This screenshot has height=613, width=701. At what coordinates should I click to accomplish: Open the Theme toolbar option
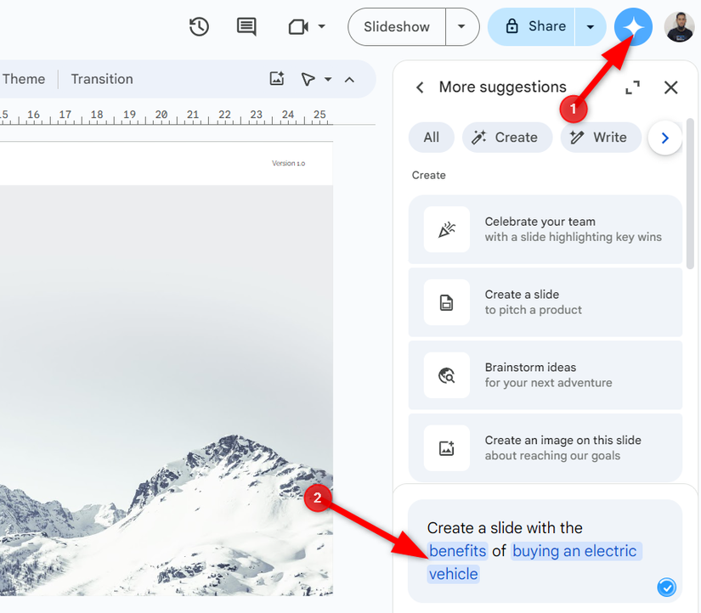[24, 79]
